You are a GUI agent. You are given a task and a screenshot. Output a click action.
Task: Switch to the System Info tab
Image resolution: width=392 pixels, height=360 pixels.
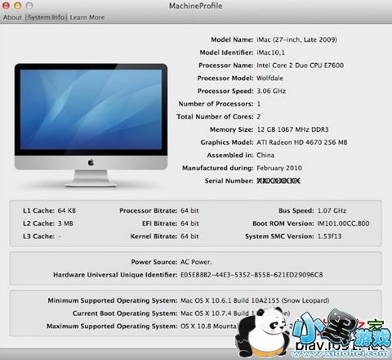point(46,17)
